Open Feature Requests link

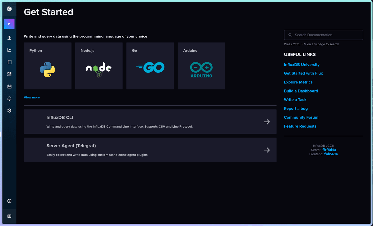tap(300, 126)
